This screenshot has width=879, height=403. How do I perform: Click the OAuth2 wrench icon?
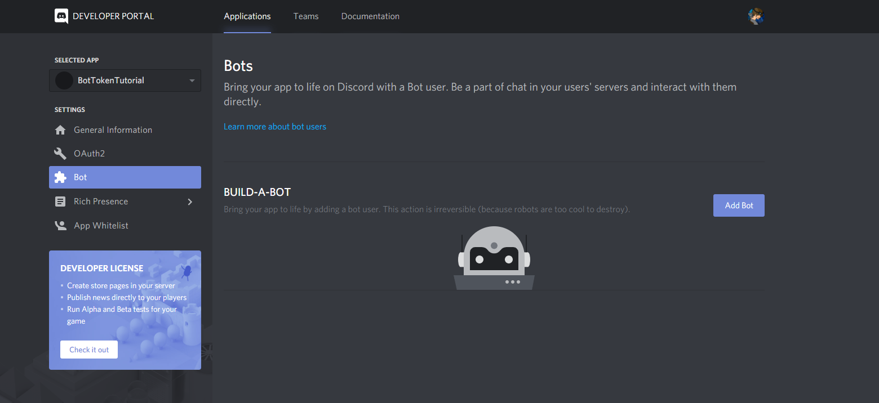click(60, 154)
